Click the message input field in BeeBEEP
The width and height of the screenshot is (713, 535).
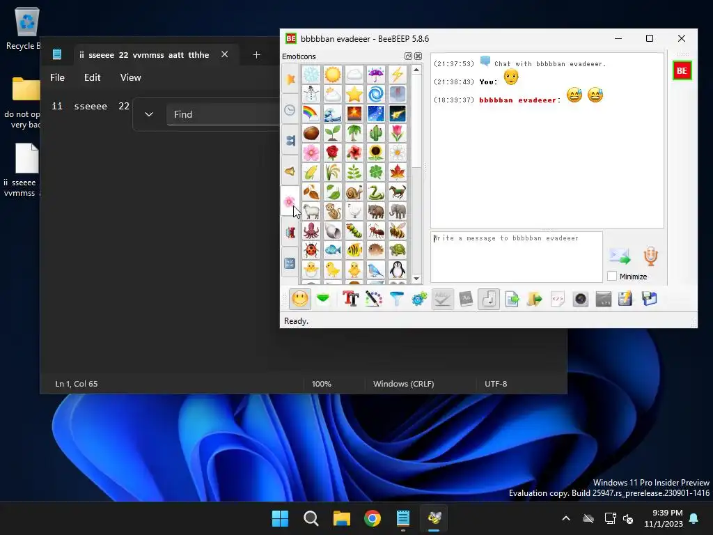click(517, 257)
